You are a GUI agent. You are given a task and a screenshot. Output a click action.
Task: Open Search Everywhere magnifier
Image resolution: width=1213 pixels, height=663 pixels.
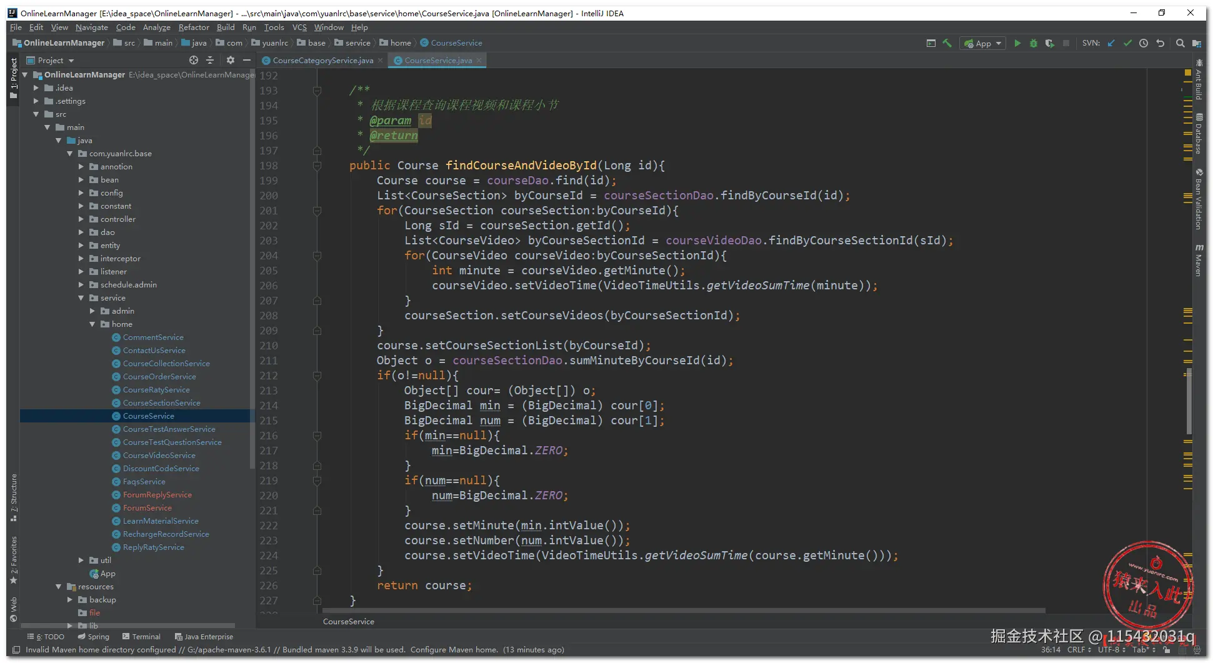(1181, 43)
